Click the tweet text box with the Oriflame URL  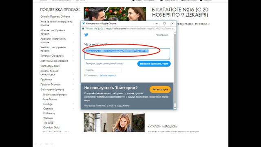click(127, 53)
